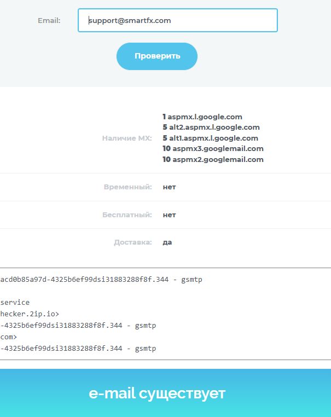Image resolution: width=331 pixels, height=417 pixels.
Task: Click the log line reading service
Action: coord(15,303)
